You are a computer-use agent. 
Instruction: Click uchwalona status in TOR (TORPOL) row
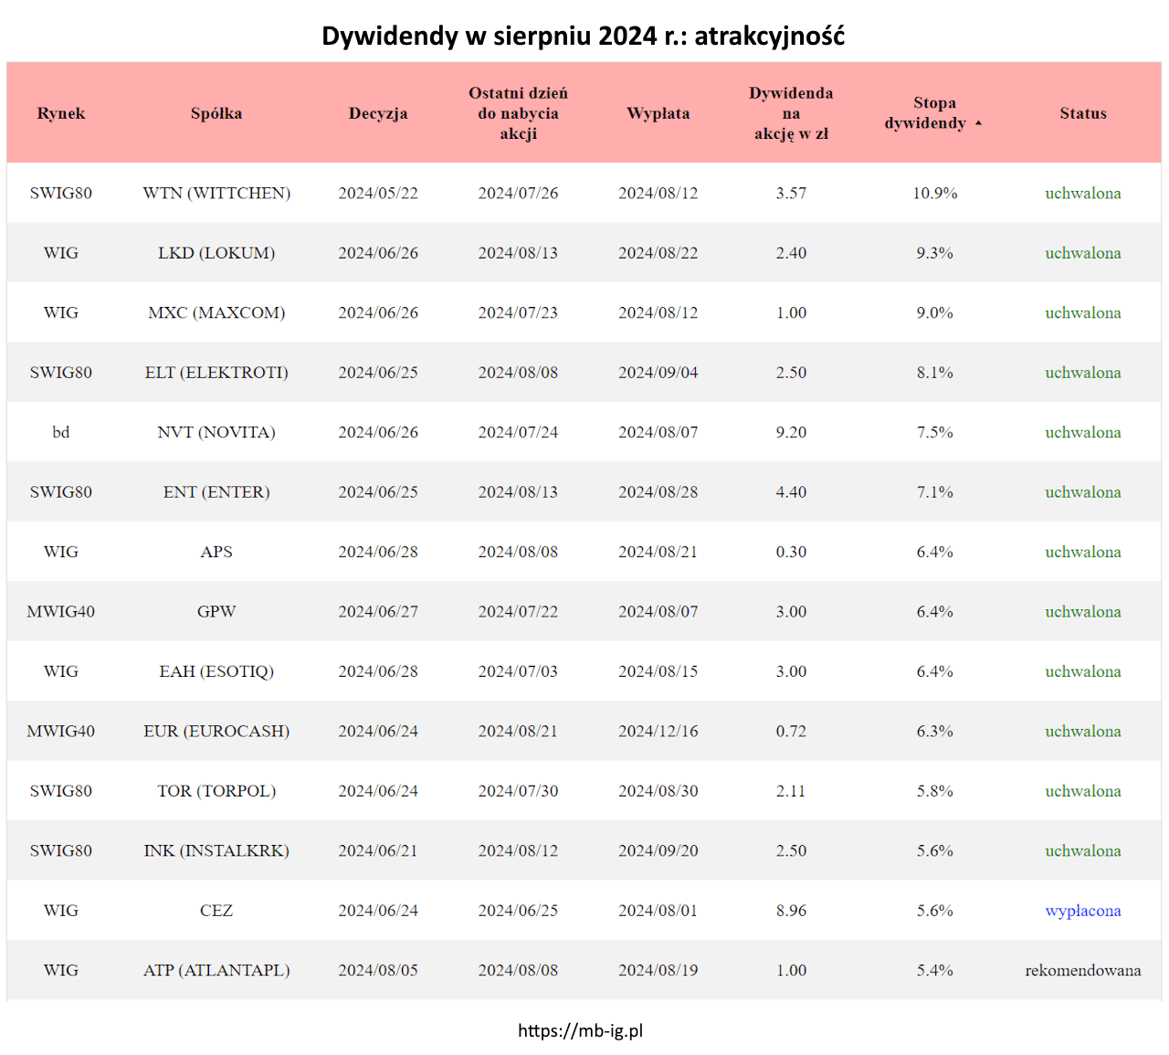click(x=1082, y=791)
